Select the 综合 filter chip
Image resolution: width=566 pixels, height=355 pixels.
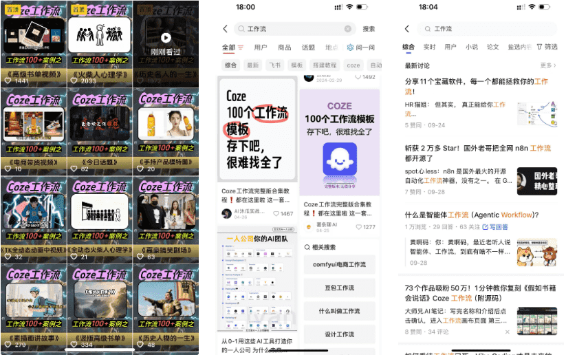230,65
